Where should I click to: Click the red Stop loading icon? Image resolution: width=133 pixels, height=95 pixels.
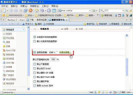(31, 10)
